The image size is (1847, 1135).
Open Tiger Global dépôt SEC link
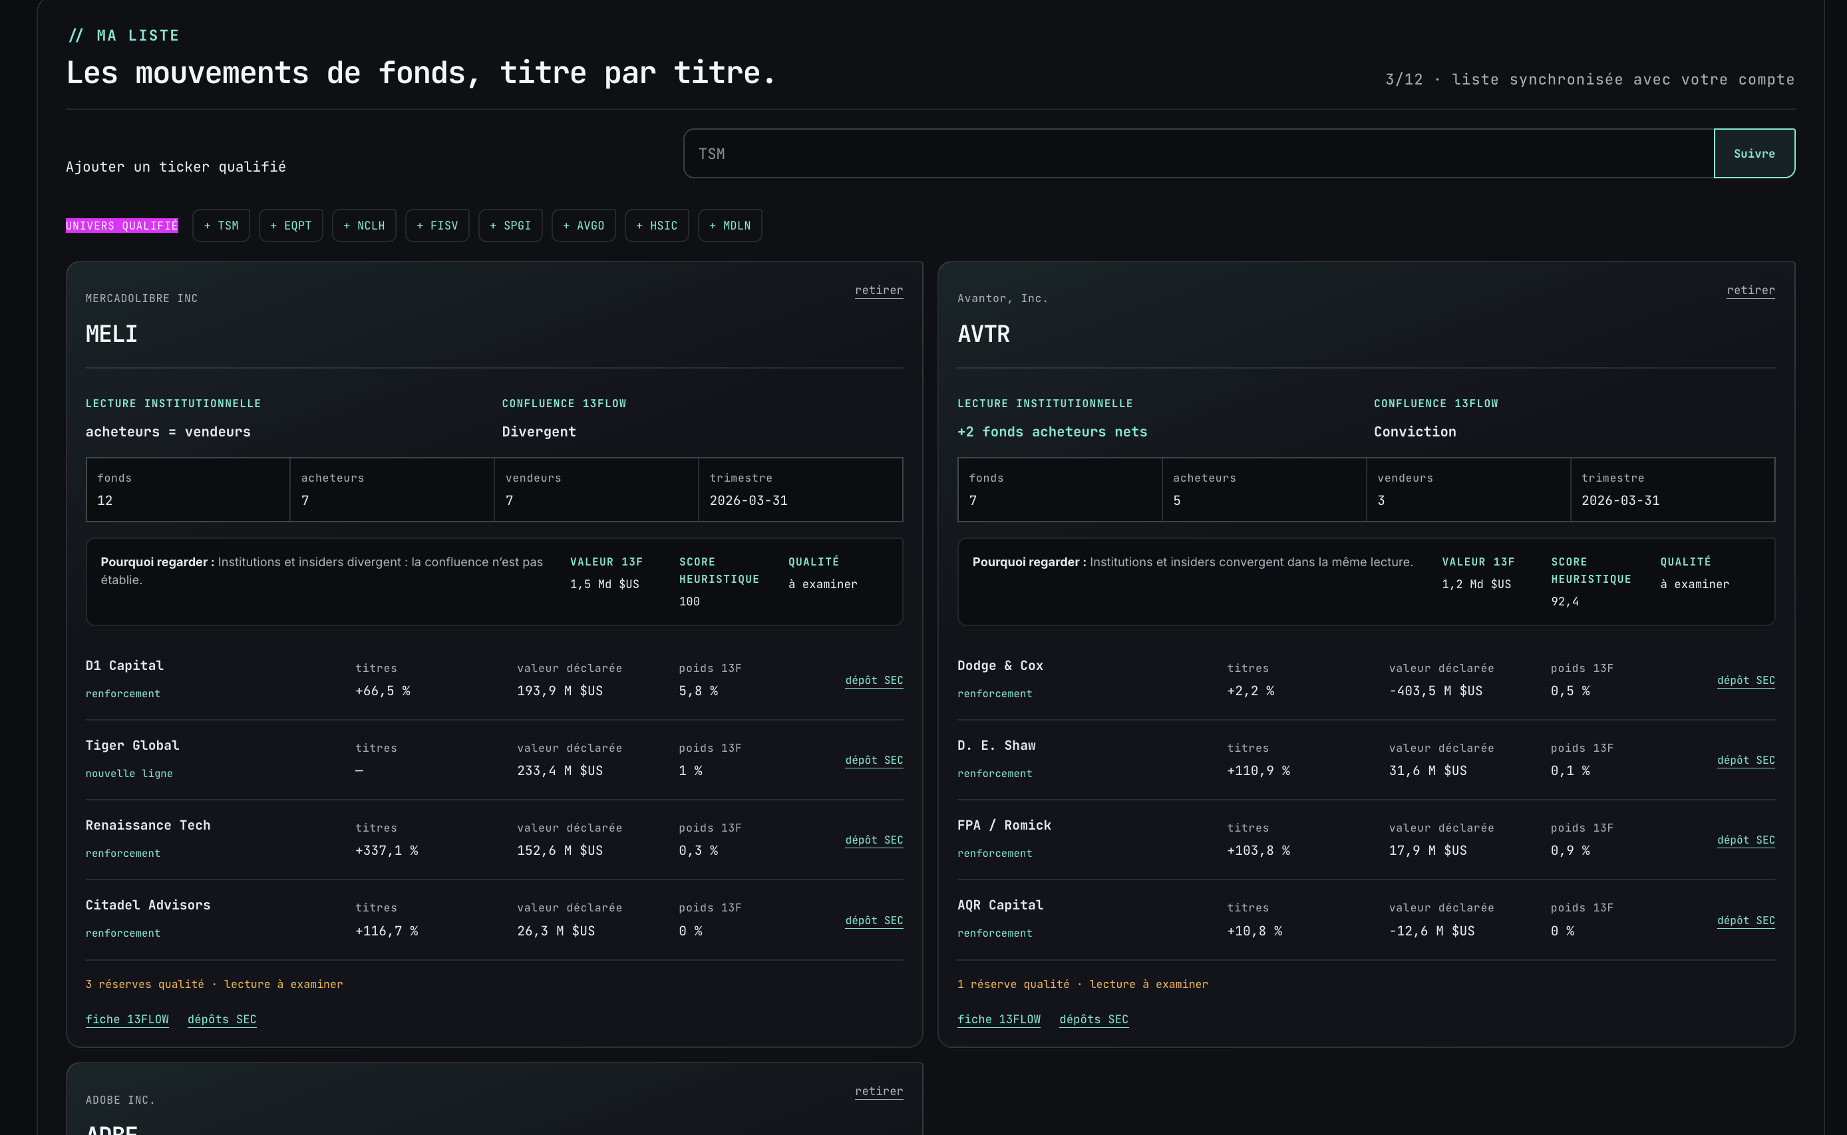click(874, 760)
